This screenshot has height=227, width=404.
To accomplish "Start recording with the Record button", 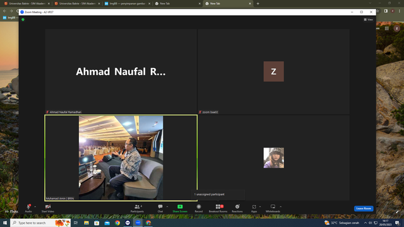I will click(199, 208).
